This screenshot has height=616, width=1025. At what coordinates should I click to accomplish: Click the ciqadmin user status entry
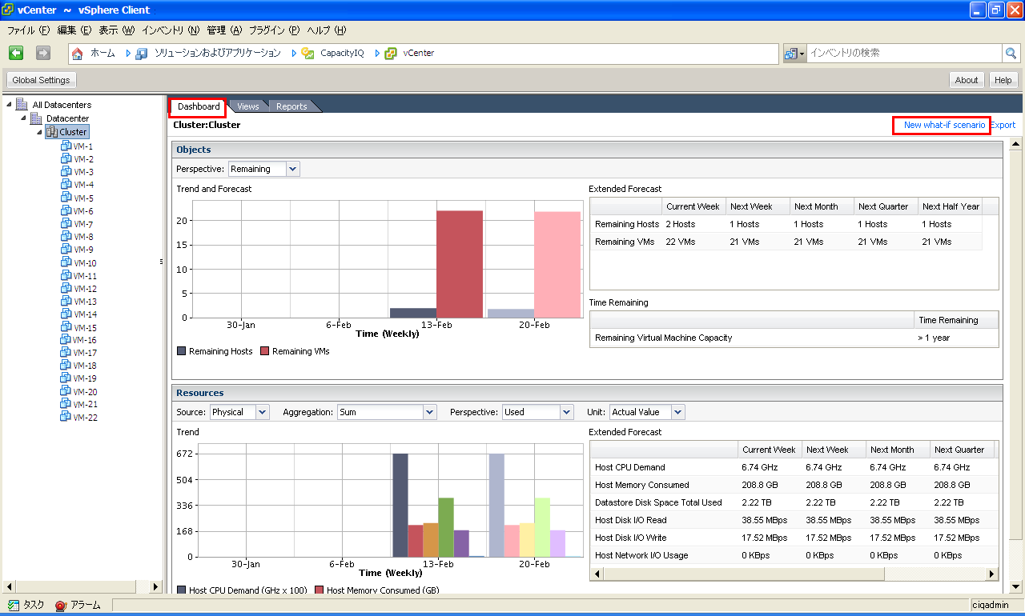[x=989, y=606]
